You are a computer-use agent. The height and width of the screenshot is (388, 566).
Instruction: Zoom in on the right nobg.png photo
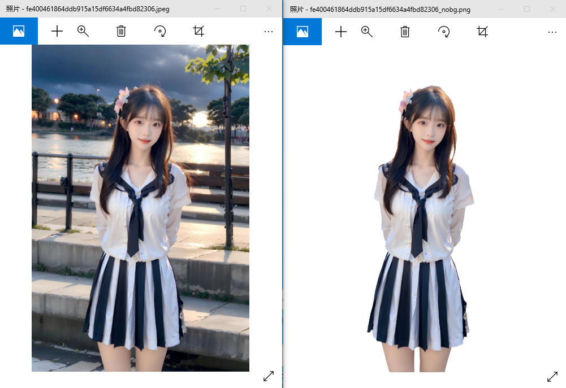(x=367, y=32)
